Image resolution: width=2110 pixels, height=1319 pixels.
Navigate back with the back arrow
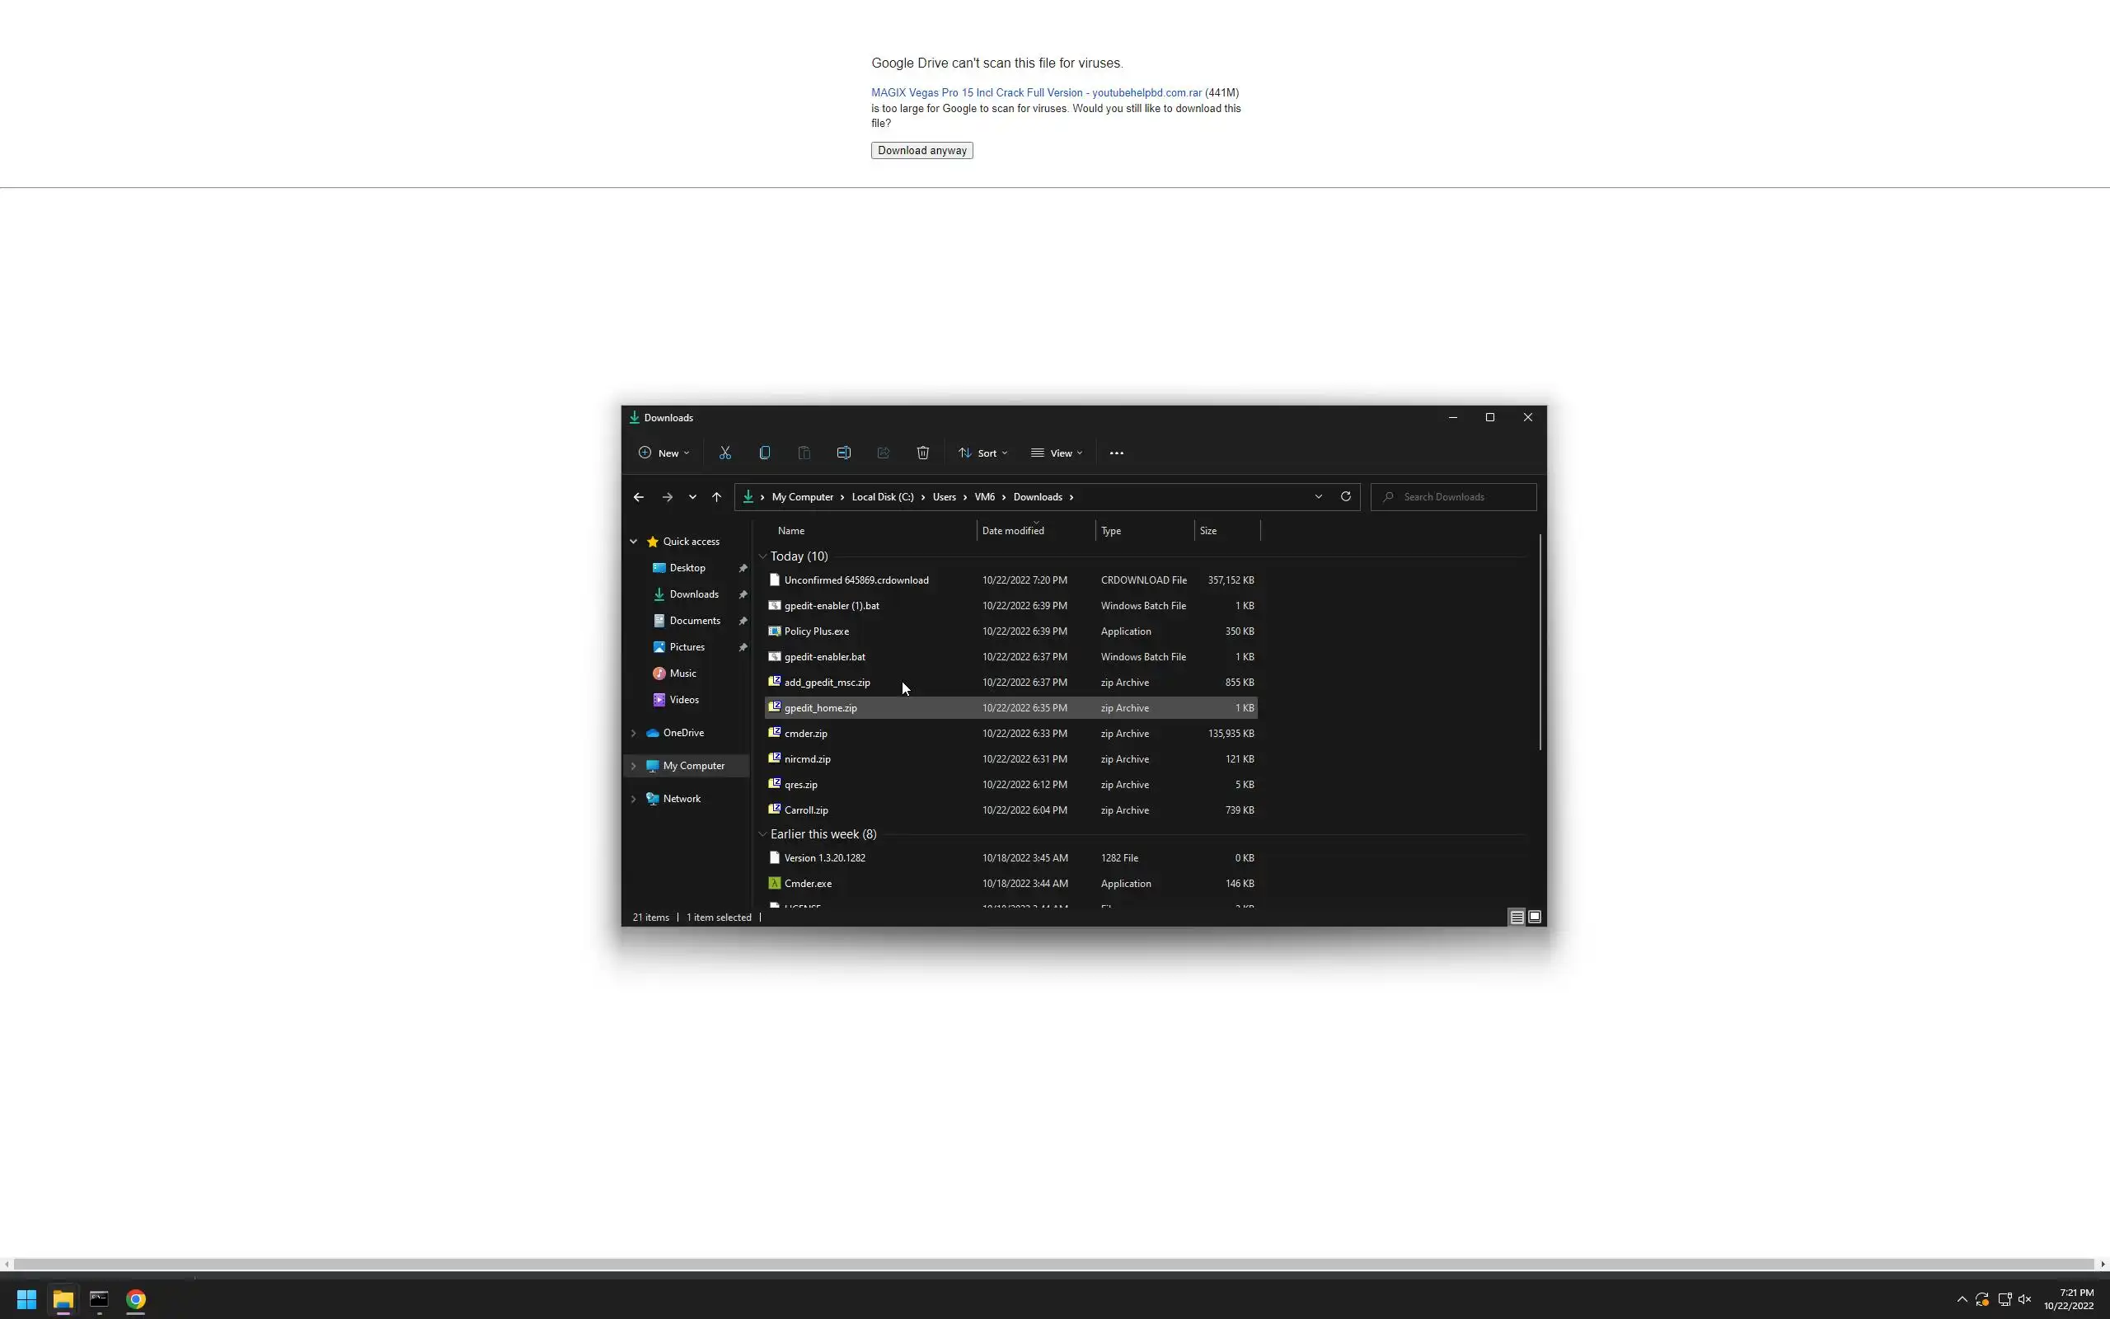638,497
